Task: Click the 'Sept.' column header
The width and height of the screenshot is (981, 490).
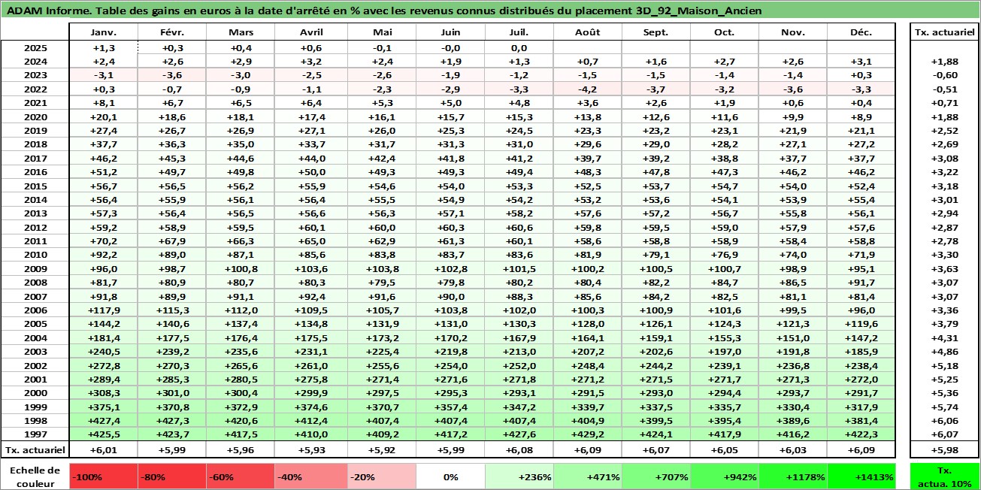Action: [x=656, y=32]
